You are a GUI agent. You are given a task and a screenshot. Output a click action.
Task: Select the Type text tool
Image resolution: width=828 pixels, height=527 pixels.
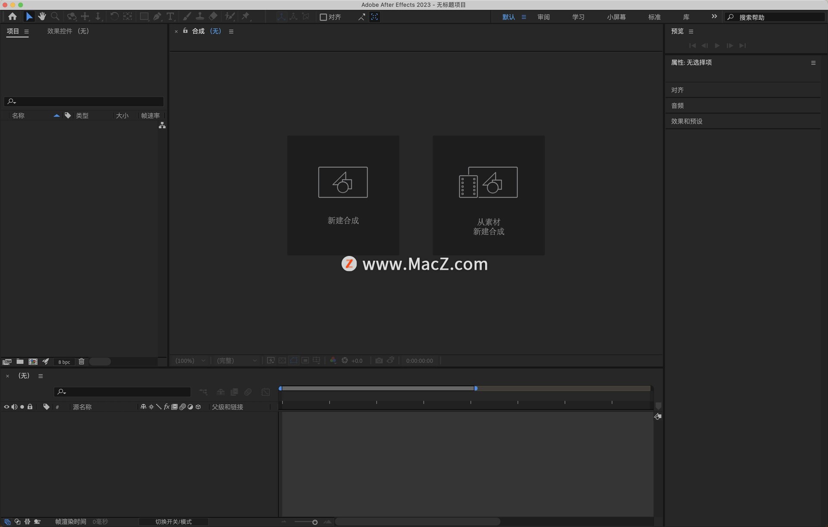coord(170,16)
